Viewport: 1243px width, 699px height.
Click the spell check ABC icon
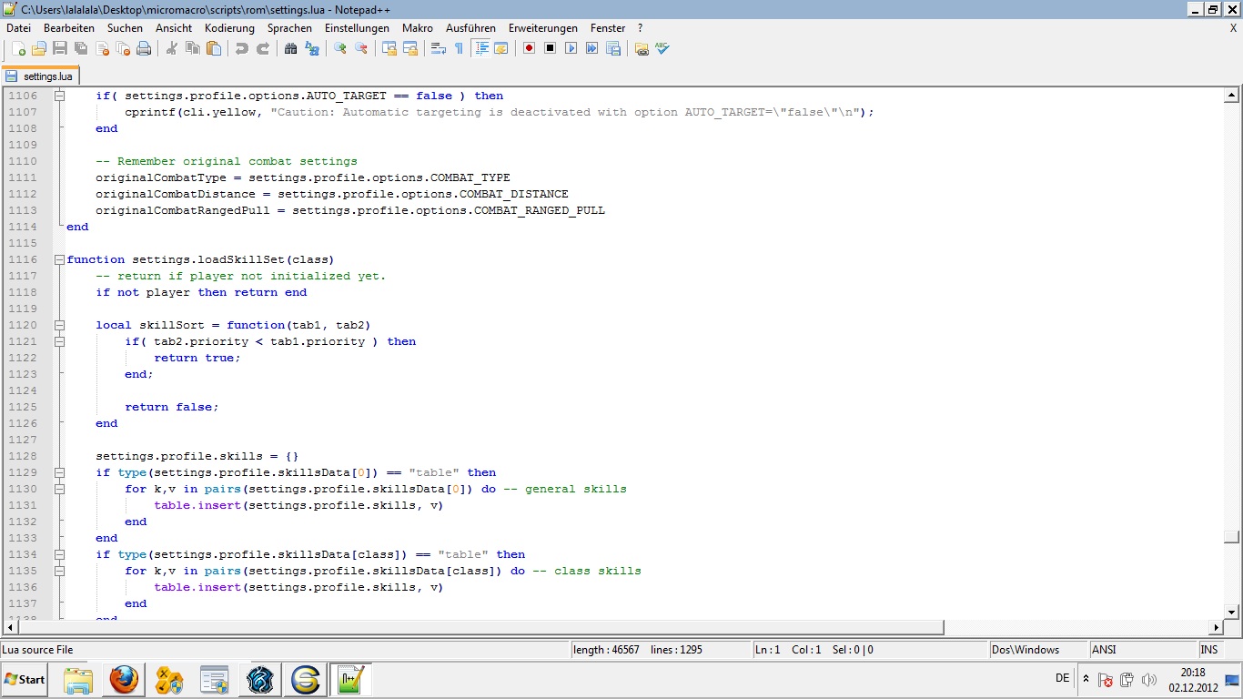coord(662,48)
